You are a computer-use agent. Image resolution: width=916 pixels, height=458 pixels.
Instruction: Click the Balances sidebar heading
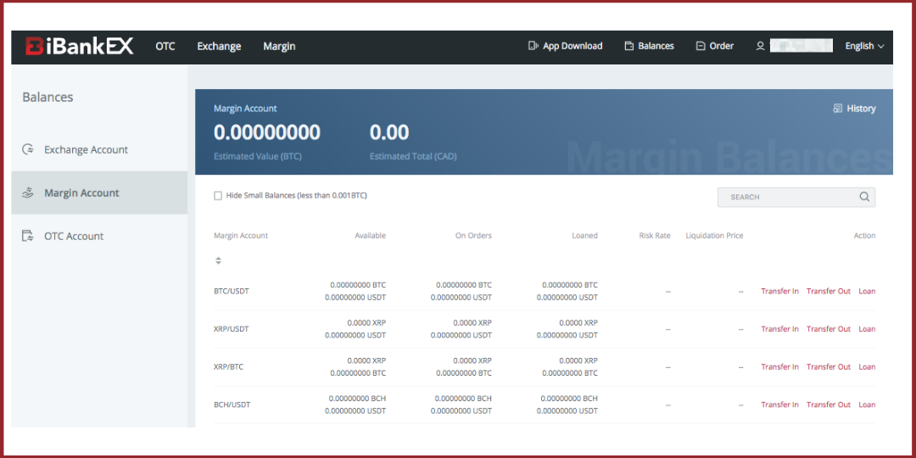click(47, 97)
